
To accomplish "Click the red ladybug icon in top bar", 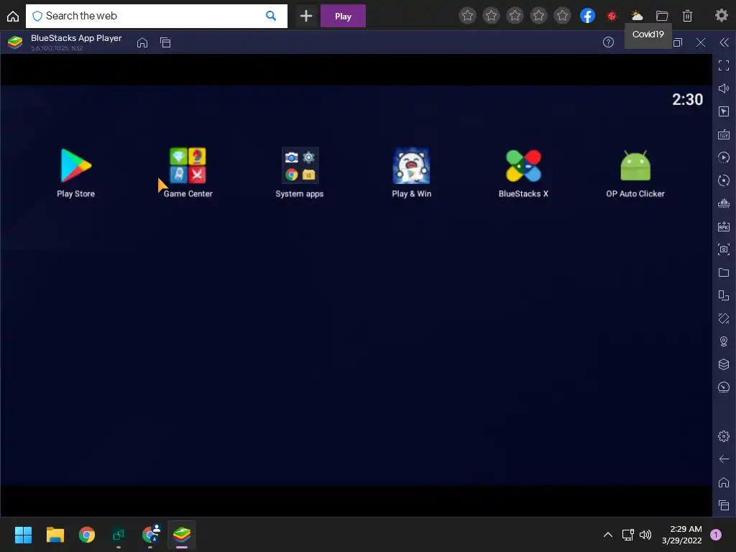I will (612, 16).
